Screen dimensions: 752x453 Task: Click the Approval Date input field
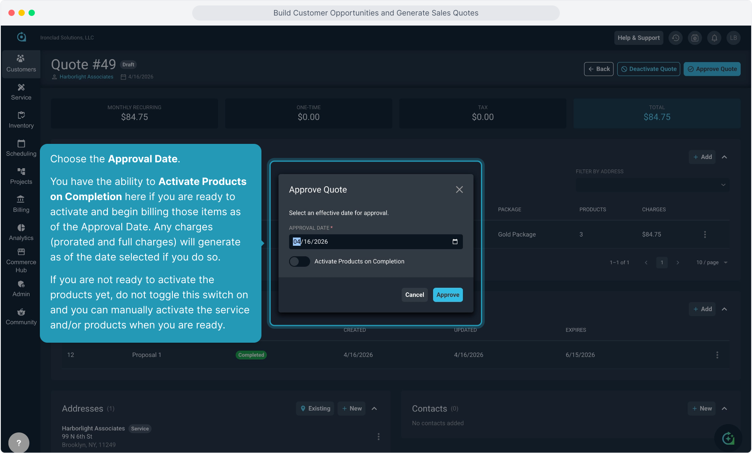point(369,242)
